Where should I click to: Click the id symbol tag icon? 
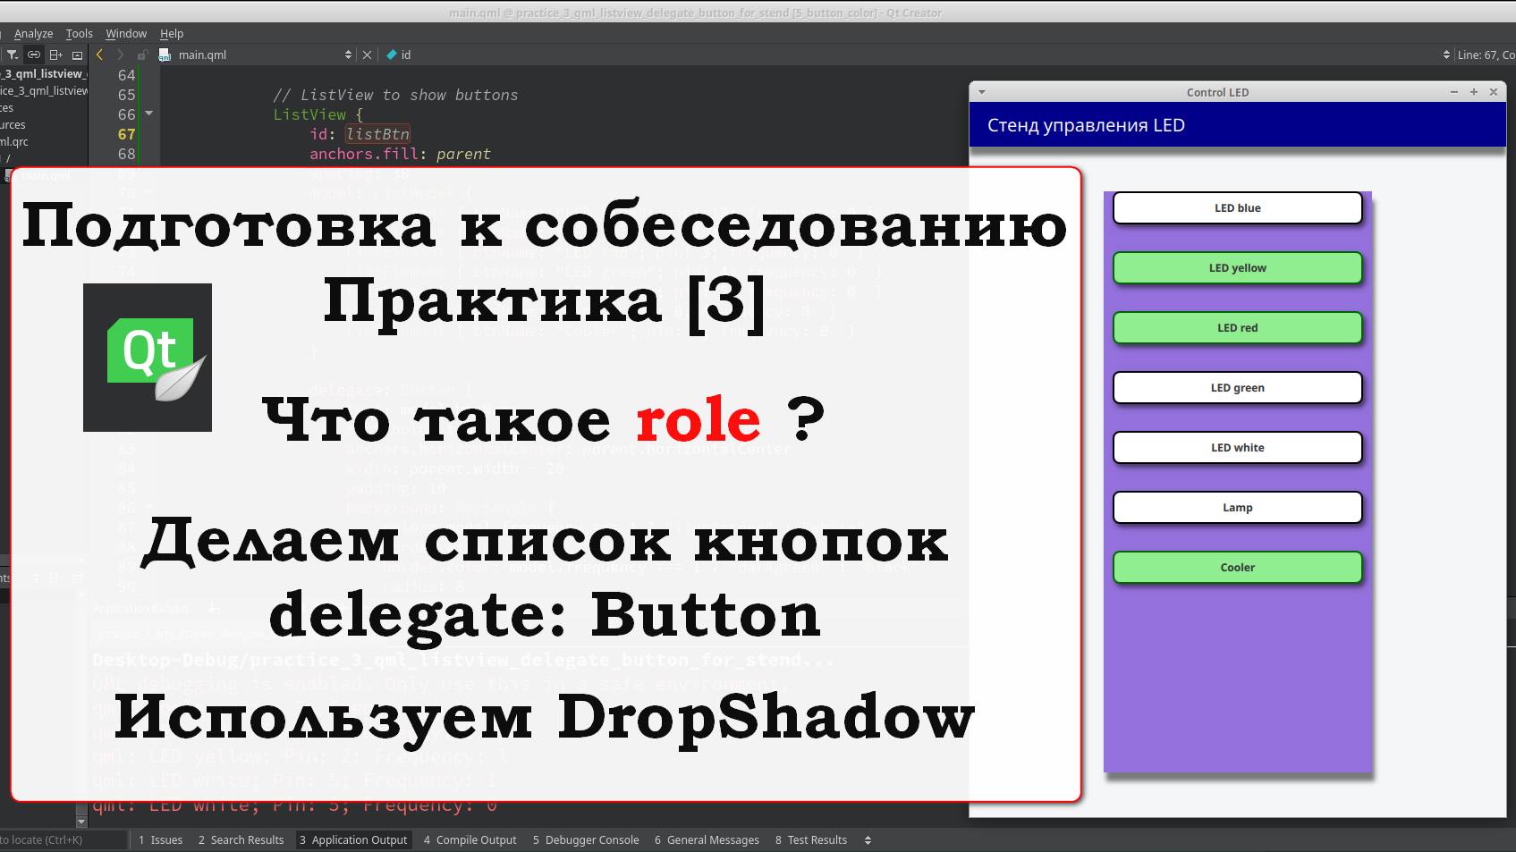point(392,55)
